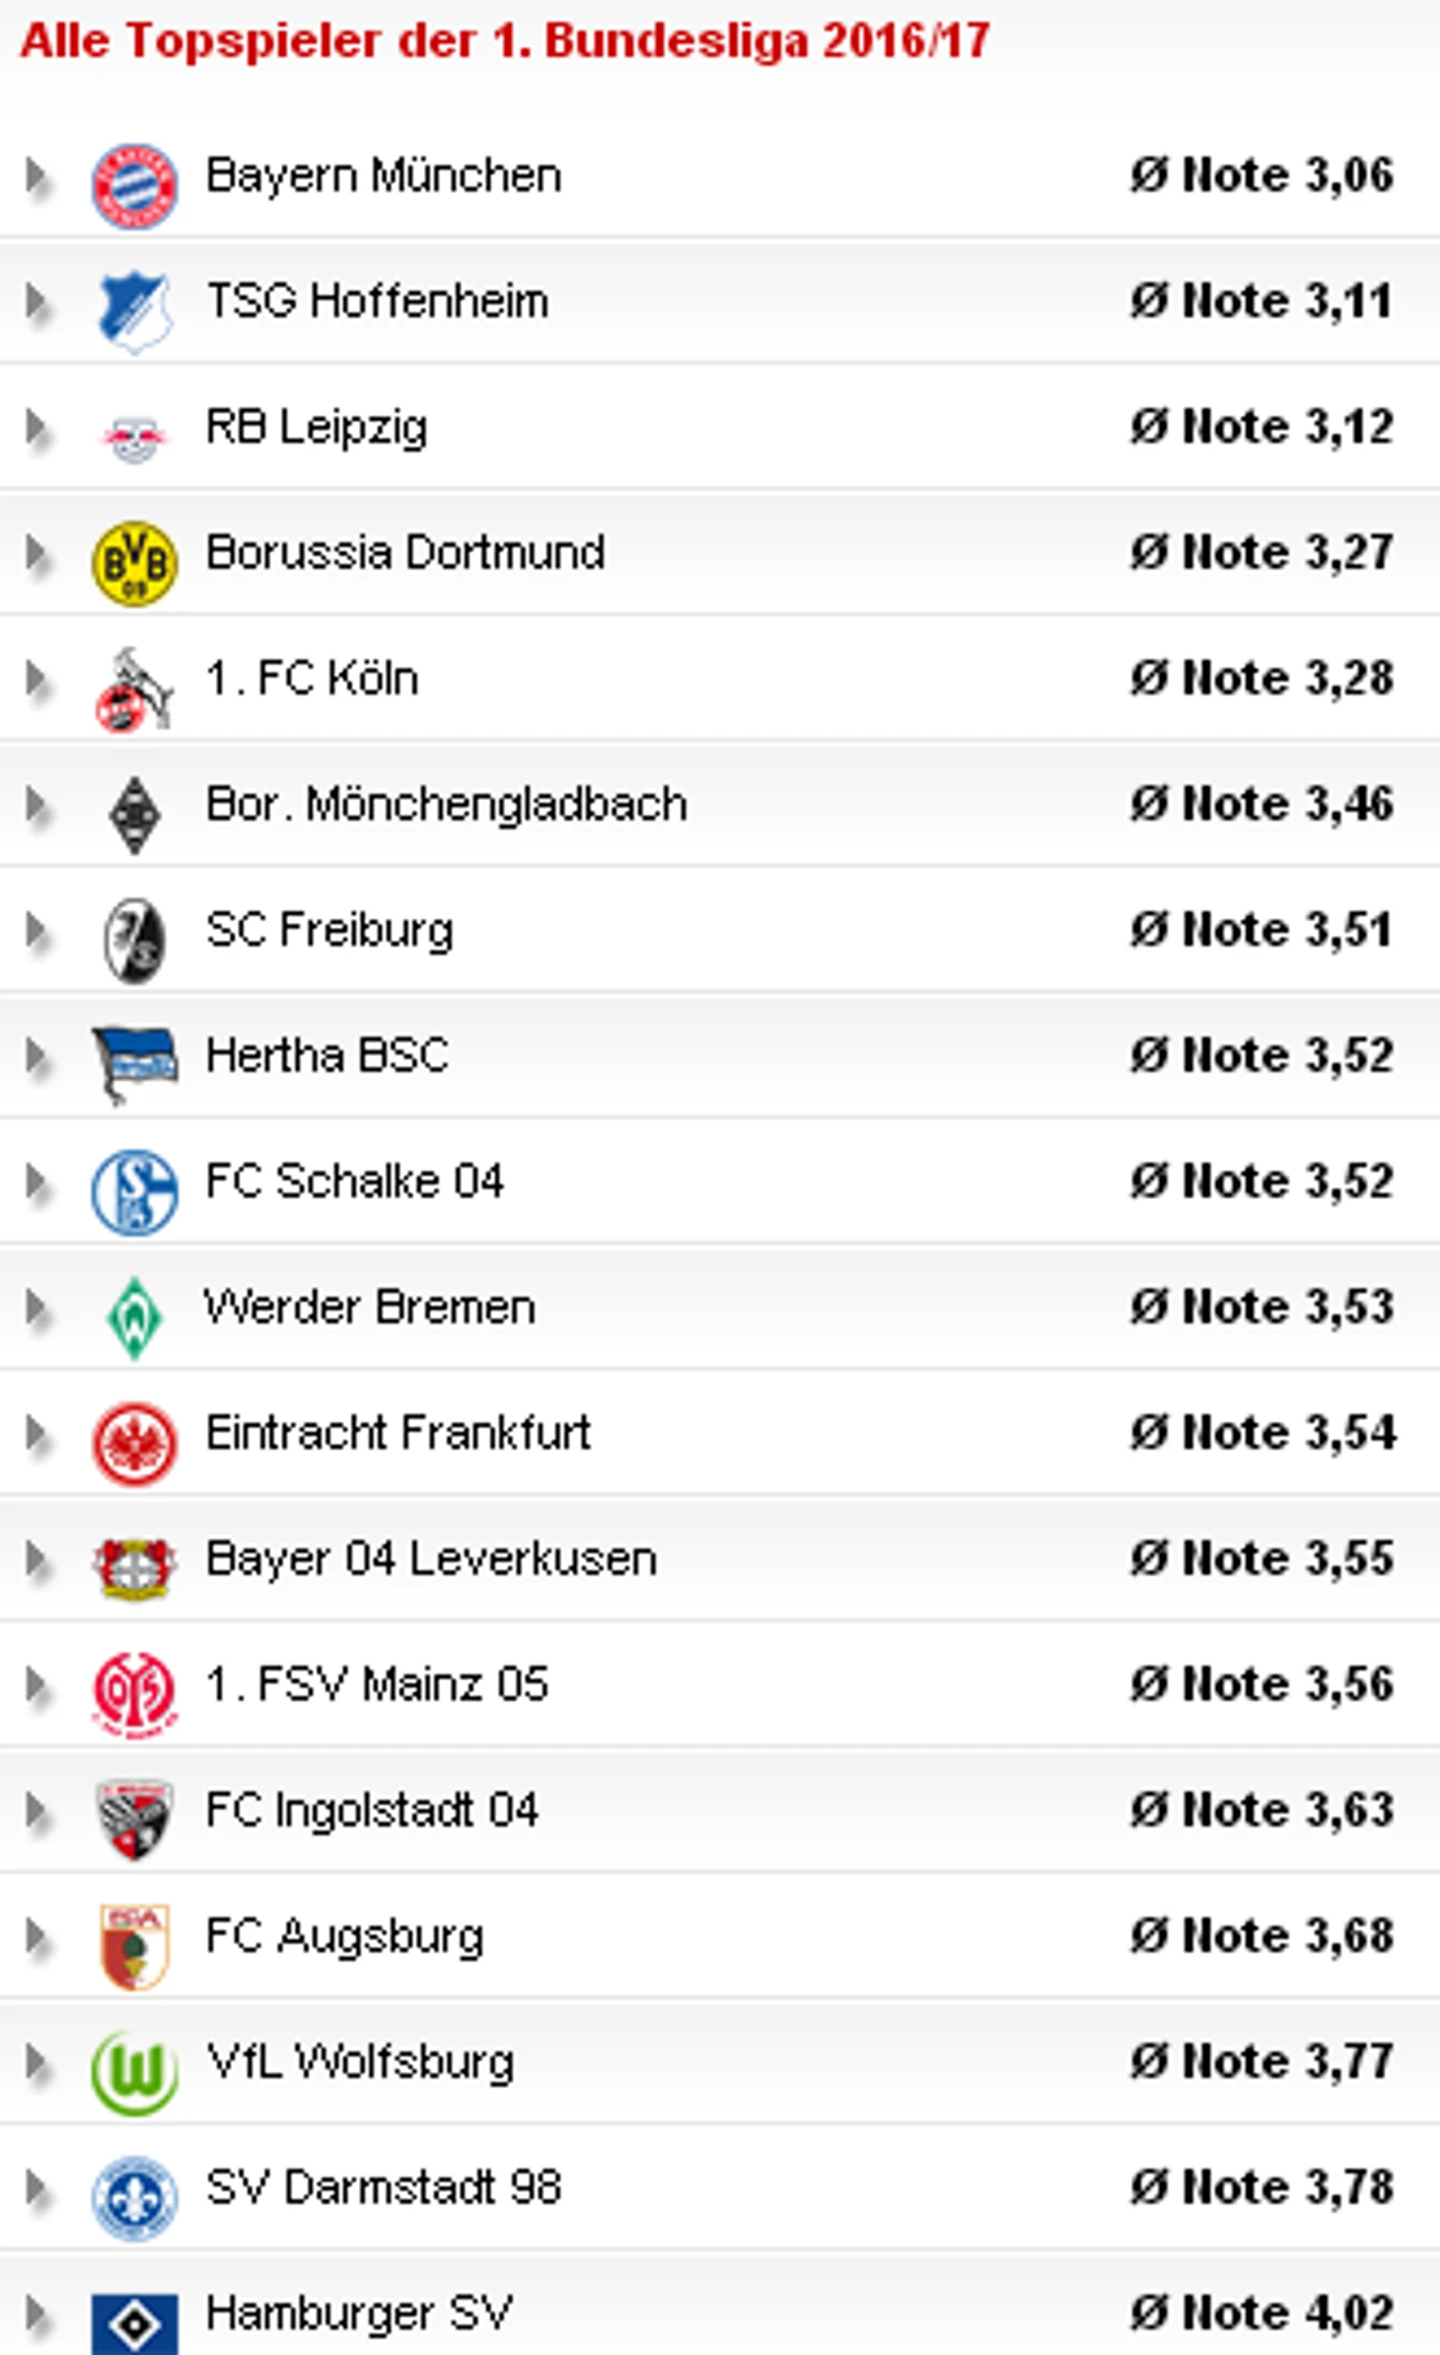Expand the Bor. Mönchengladbach row arrow
Viewport: 1440px width, 2355px height.
[36, 806]
